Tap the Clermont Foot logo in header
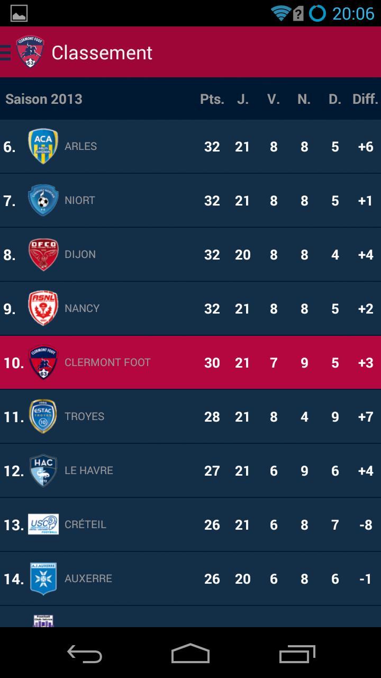Image resolution: width=381 pixels, height=678 pixels. pyautogui.click(x=30, y=52)
